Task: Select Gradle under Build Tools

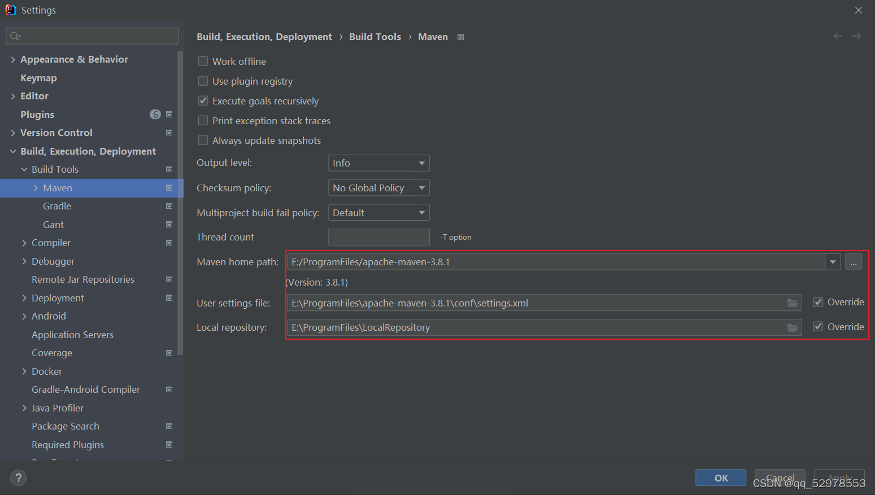Action: point(57,206)
